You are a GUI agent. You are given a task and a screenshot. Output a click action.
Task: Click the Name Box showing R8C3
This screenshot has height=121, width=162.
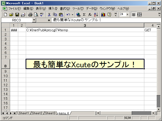coord(16,20)
